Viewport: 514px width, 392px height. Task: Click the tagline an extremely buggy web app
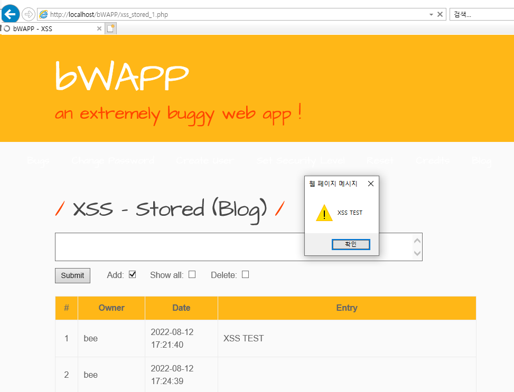(x=179, y=114)
